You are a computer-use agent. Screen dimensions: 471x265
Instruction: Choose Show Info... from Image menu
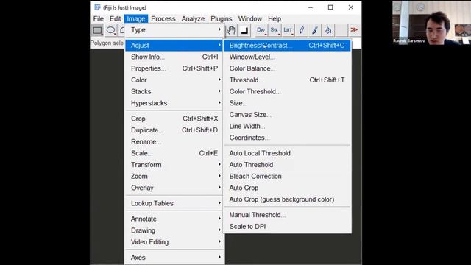click(174, 57)
